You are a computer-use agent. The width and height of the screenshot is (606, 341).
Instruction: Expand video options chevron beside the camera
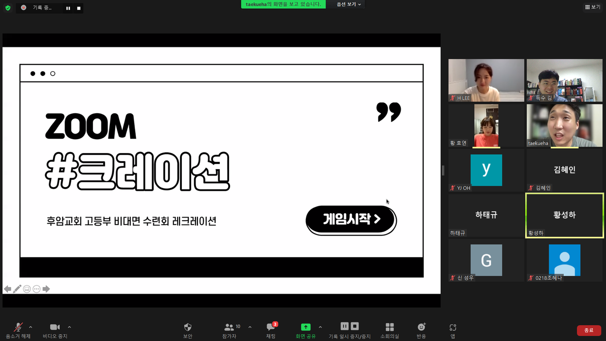coord(70,327)
